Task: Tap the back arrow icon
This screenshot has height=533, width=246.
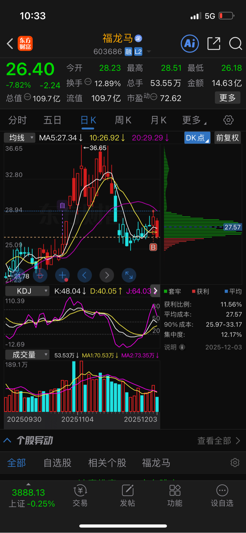Action: pos(10,44)
